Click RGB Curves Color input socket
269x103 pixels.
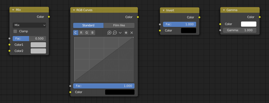tap(70, 92)
